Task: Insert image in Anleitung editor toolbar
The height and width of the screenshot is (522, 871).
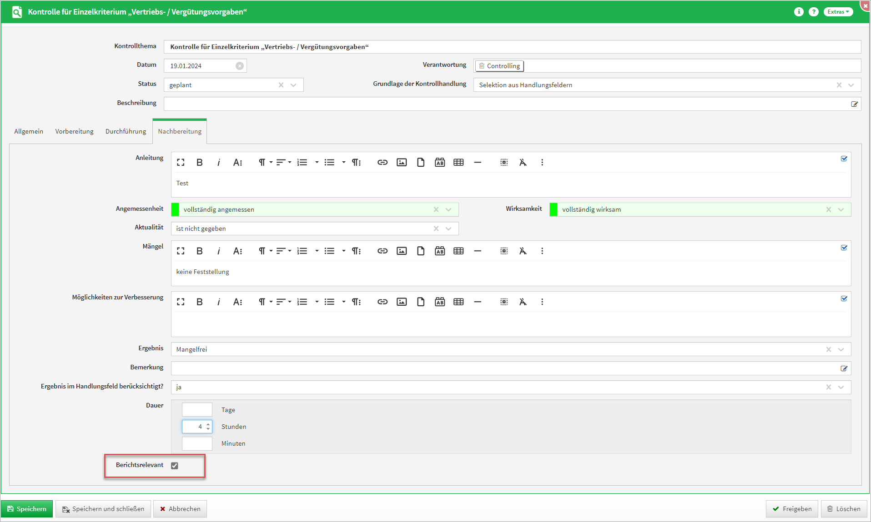Action: click(x=401, y=163)
